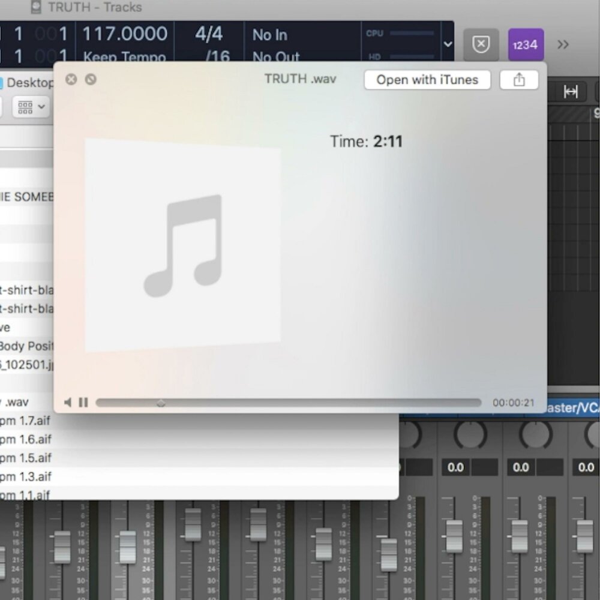Click the speaker volume icon in the preview

(x=68, y=402)
